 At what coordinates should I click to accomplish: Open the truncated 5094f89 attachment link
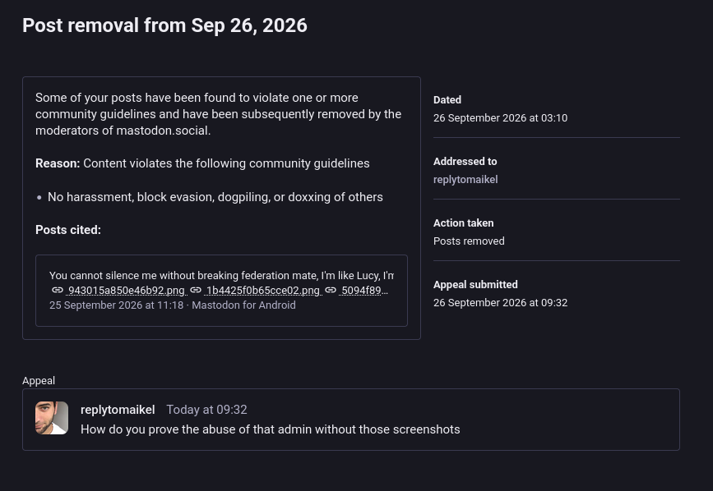[x=364, y=291]
